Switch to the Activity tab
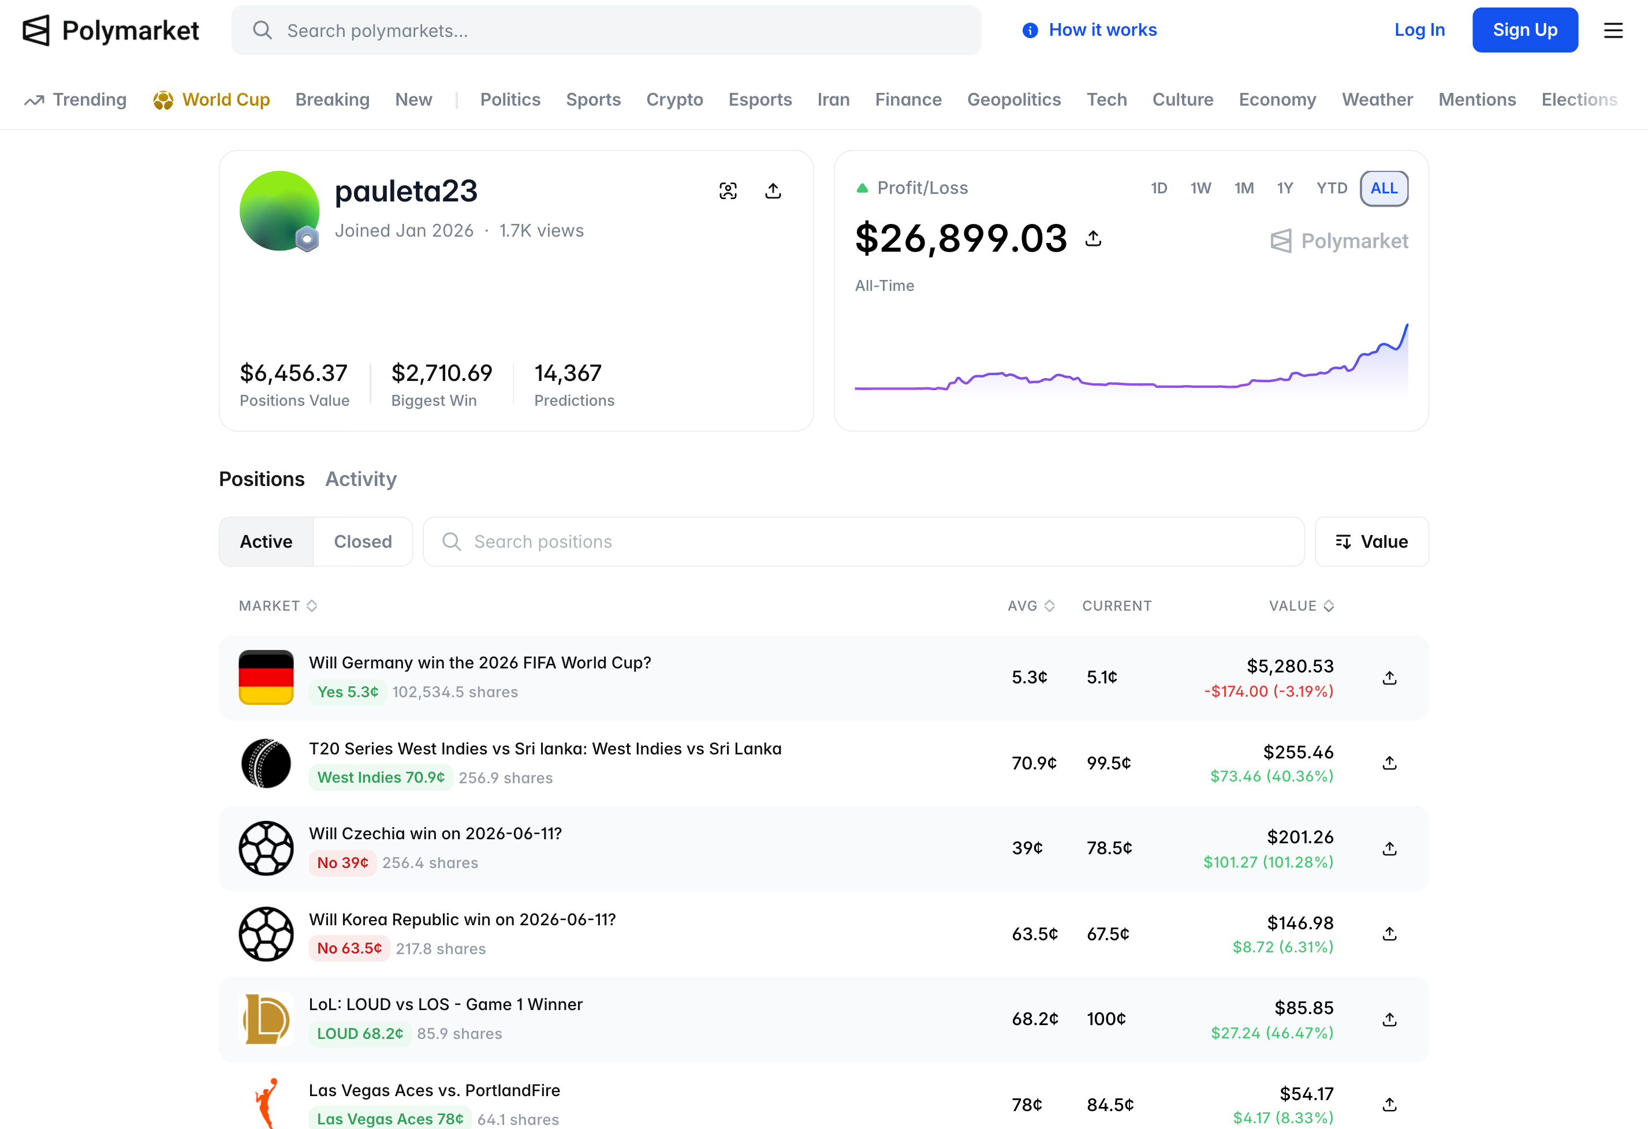Image resolution: width=1648 pixels, height=1129 pixels. click(361, 480)
